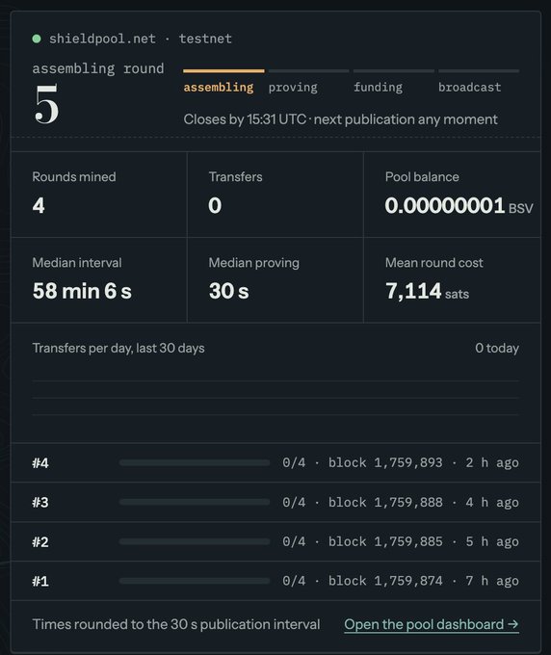551x655 pixels.
Task: Click the round #1 progress bar
Action: (195, 581)
